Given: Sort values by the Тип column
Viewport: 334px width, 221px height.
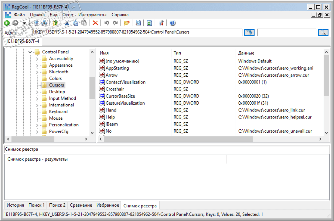Looking at the screenshot, I should coord(203,53).
